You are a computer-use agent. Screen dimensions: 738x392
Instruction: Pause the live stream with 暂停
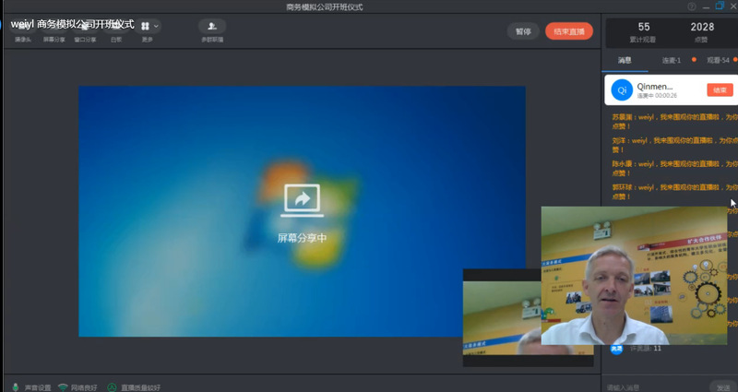tap(523, 30)
